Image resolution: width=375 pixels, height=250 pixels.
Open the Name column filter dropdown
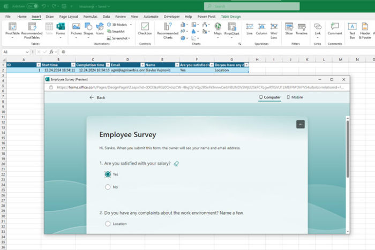coord(177,65)
